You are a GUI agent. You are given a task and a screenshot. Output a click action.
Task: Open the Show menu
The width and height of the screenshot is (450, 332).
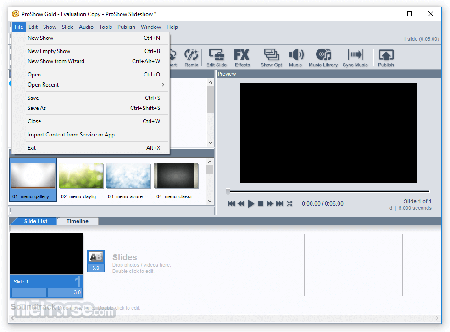(50, 27)
